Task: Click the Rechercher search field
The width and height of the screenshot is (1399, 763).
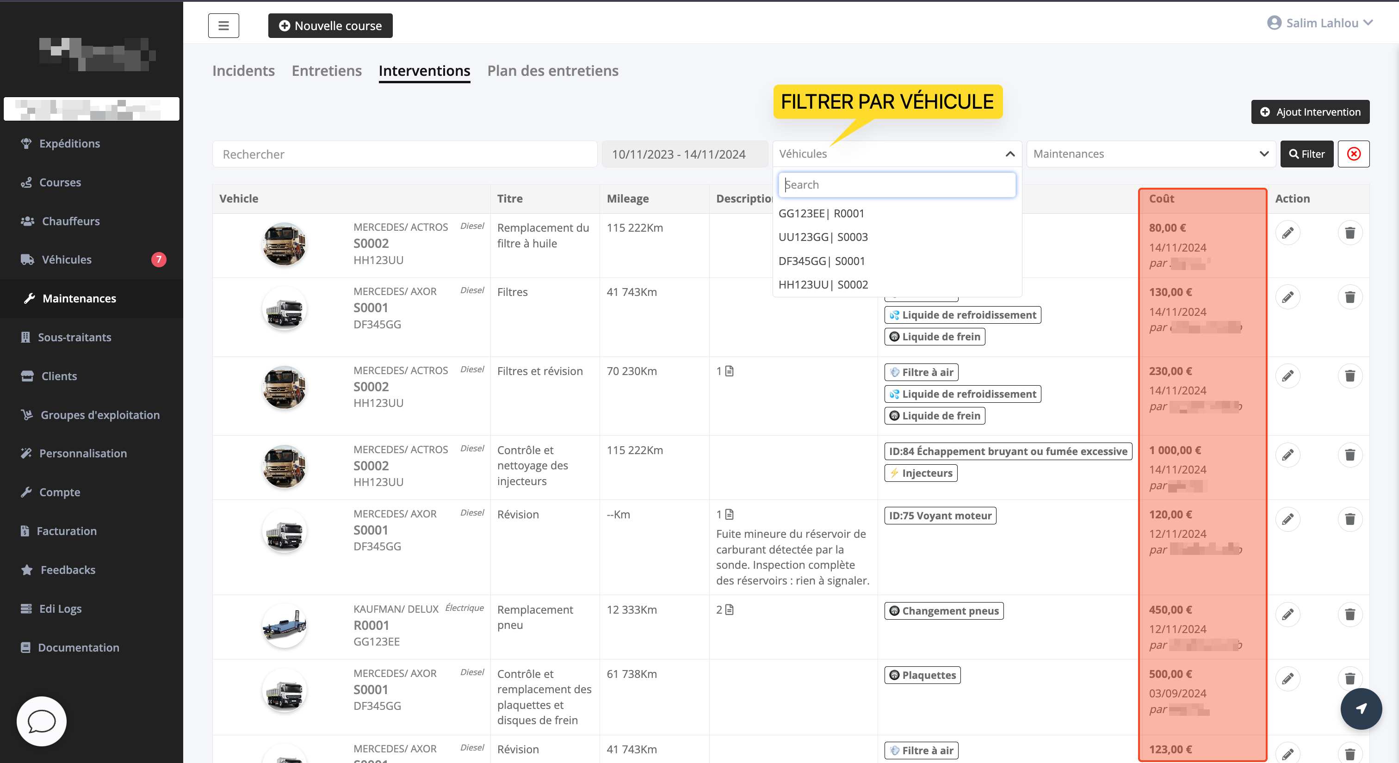Action: tap(405, 154)
